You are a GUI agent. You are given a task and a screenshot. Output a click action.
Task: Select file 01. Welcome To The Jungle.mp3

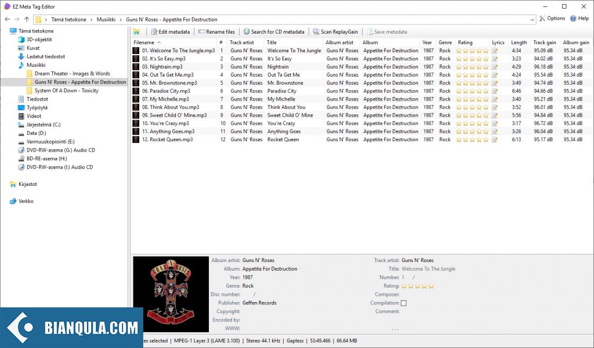coord(179,51)
